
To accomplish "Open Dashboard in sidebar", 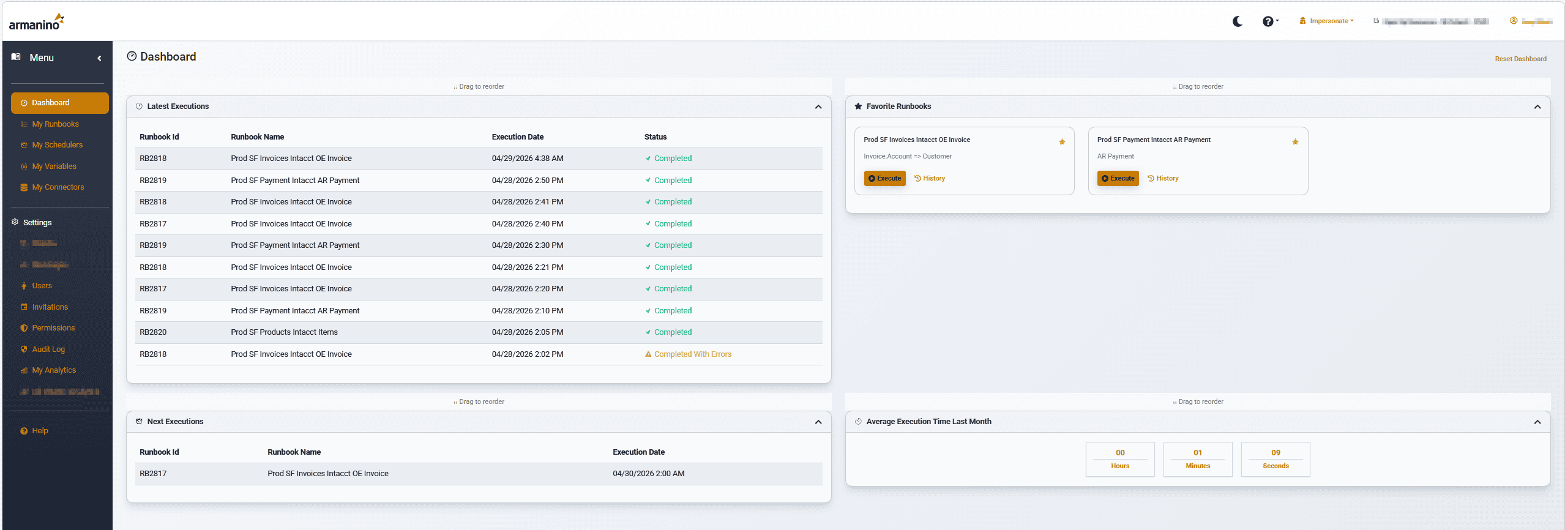I will click(60, 103).
